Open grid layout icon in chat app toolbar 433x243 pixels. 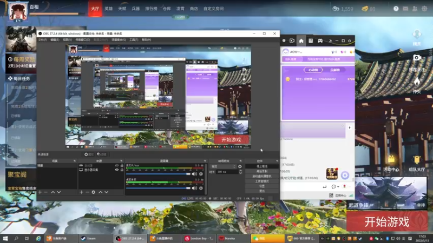click(x=311, y=41)
